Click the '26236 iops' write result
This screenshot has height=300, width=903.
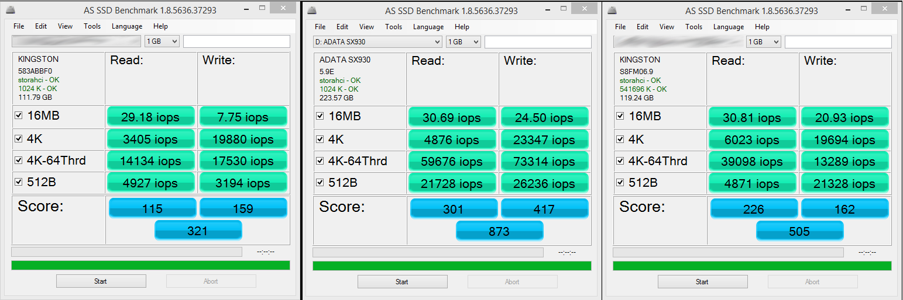pyautogui.click(x=545, y=183)
